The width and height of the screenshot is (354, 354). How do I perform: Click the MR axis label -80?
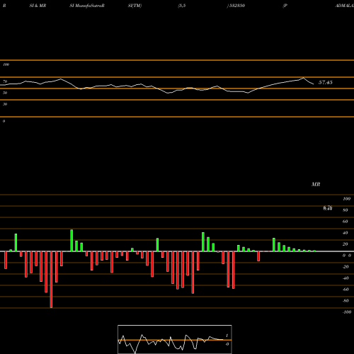[x=346, y=301]
